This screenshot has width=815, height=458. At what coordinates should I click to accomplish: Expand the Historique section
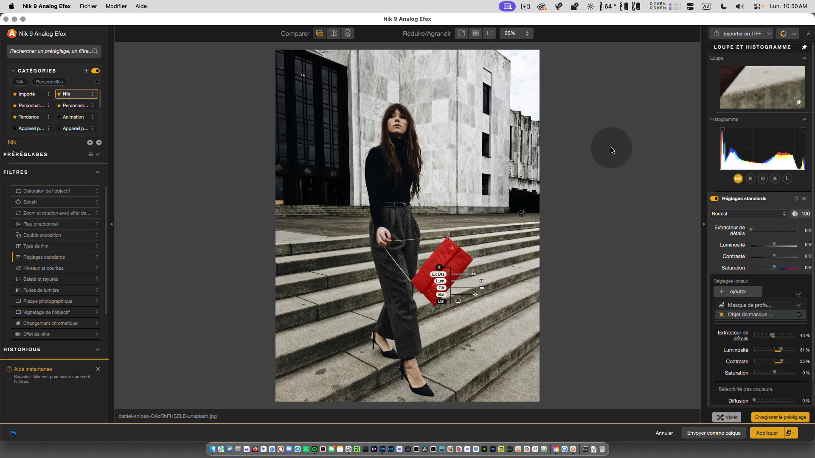98,349
